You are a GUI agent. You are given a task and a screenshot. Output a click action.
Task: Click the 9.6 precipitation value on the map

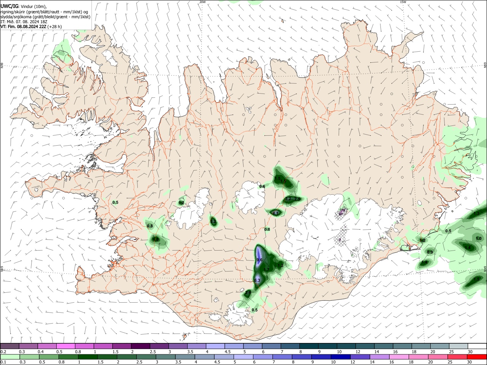pyautogui.click(x=259, y=260)
